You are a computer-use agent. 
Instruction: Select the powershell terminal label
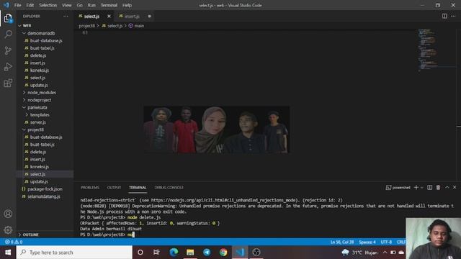click(x=398, y=187)
